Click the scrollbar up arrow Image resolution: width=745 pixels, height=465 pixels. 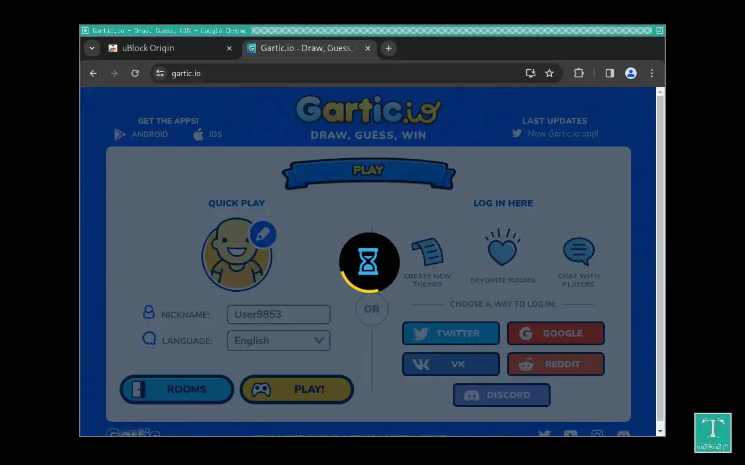(x=660, y=92)
